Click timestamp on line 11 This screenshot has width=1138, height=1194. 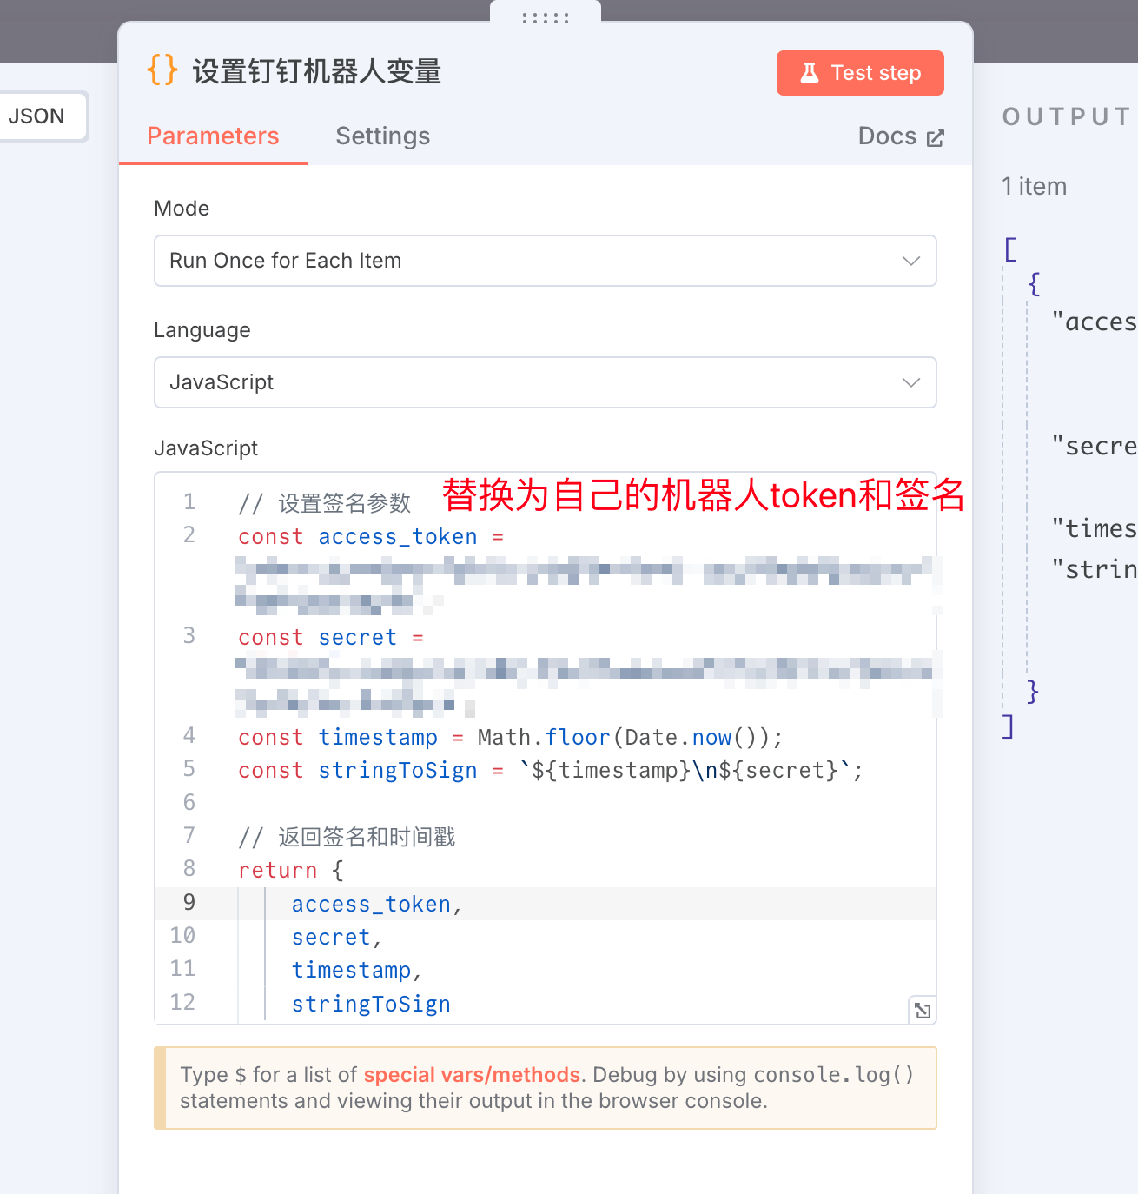(x=351, y=971)
